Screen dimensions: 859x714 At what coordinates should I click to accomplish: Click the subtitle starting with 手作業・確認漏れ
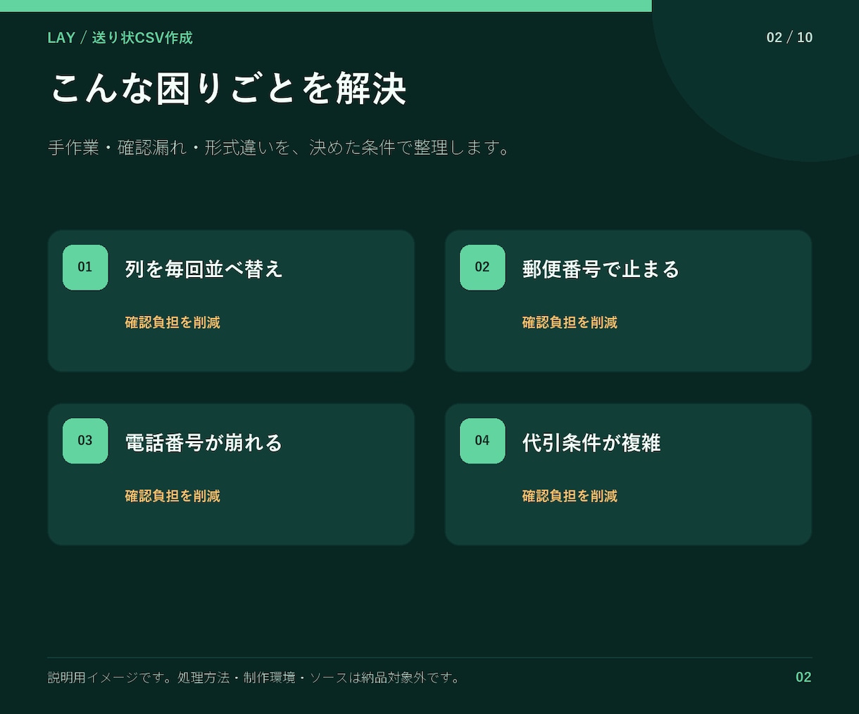(x=280, y=148)
